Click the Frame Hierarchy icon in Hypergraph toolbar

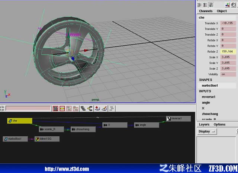[69, 108]
